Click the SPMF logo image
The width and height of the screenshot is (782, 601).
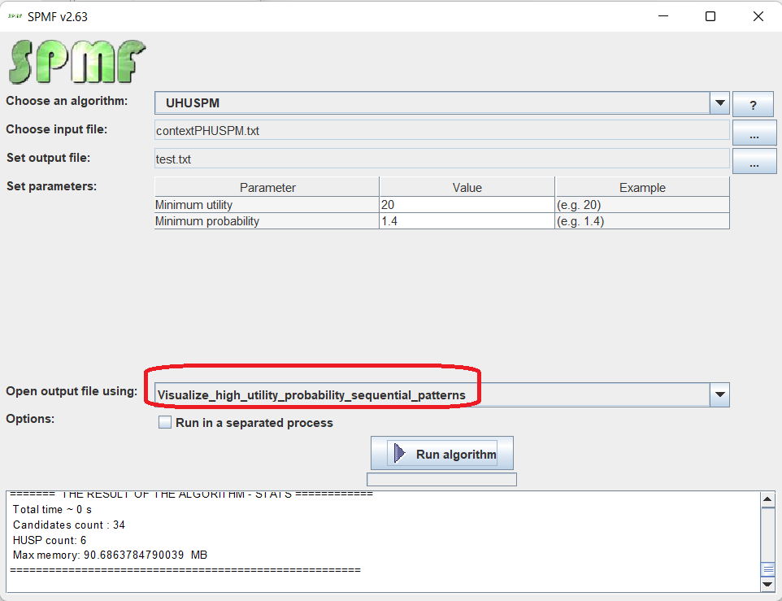[x=76, y=62]
